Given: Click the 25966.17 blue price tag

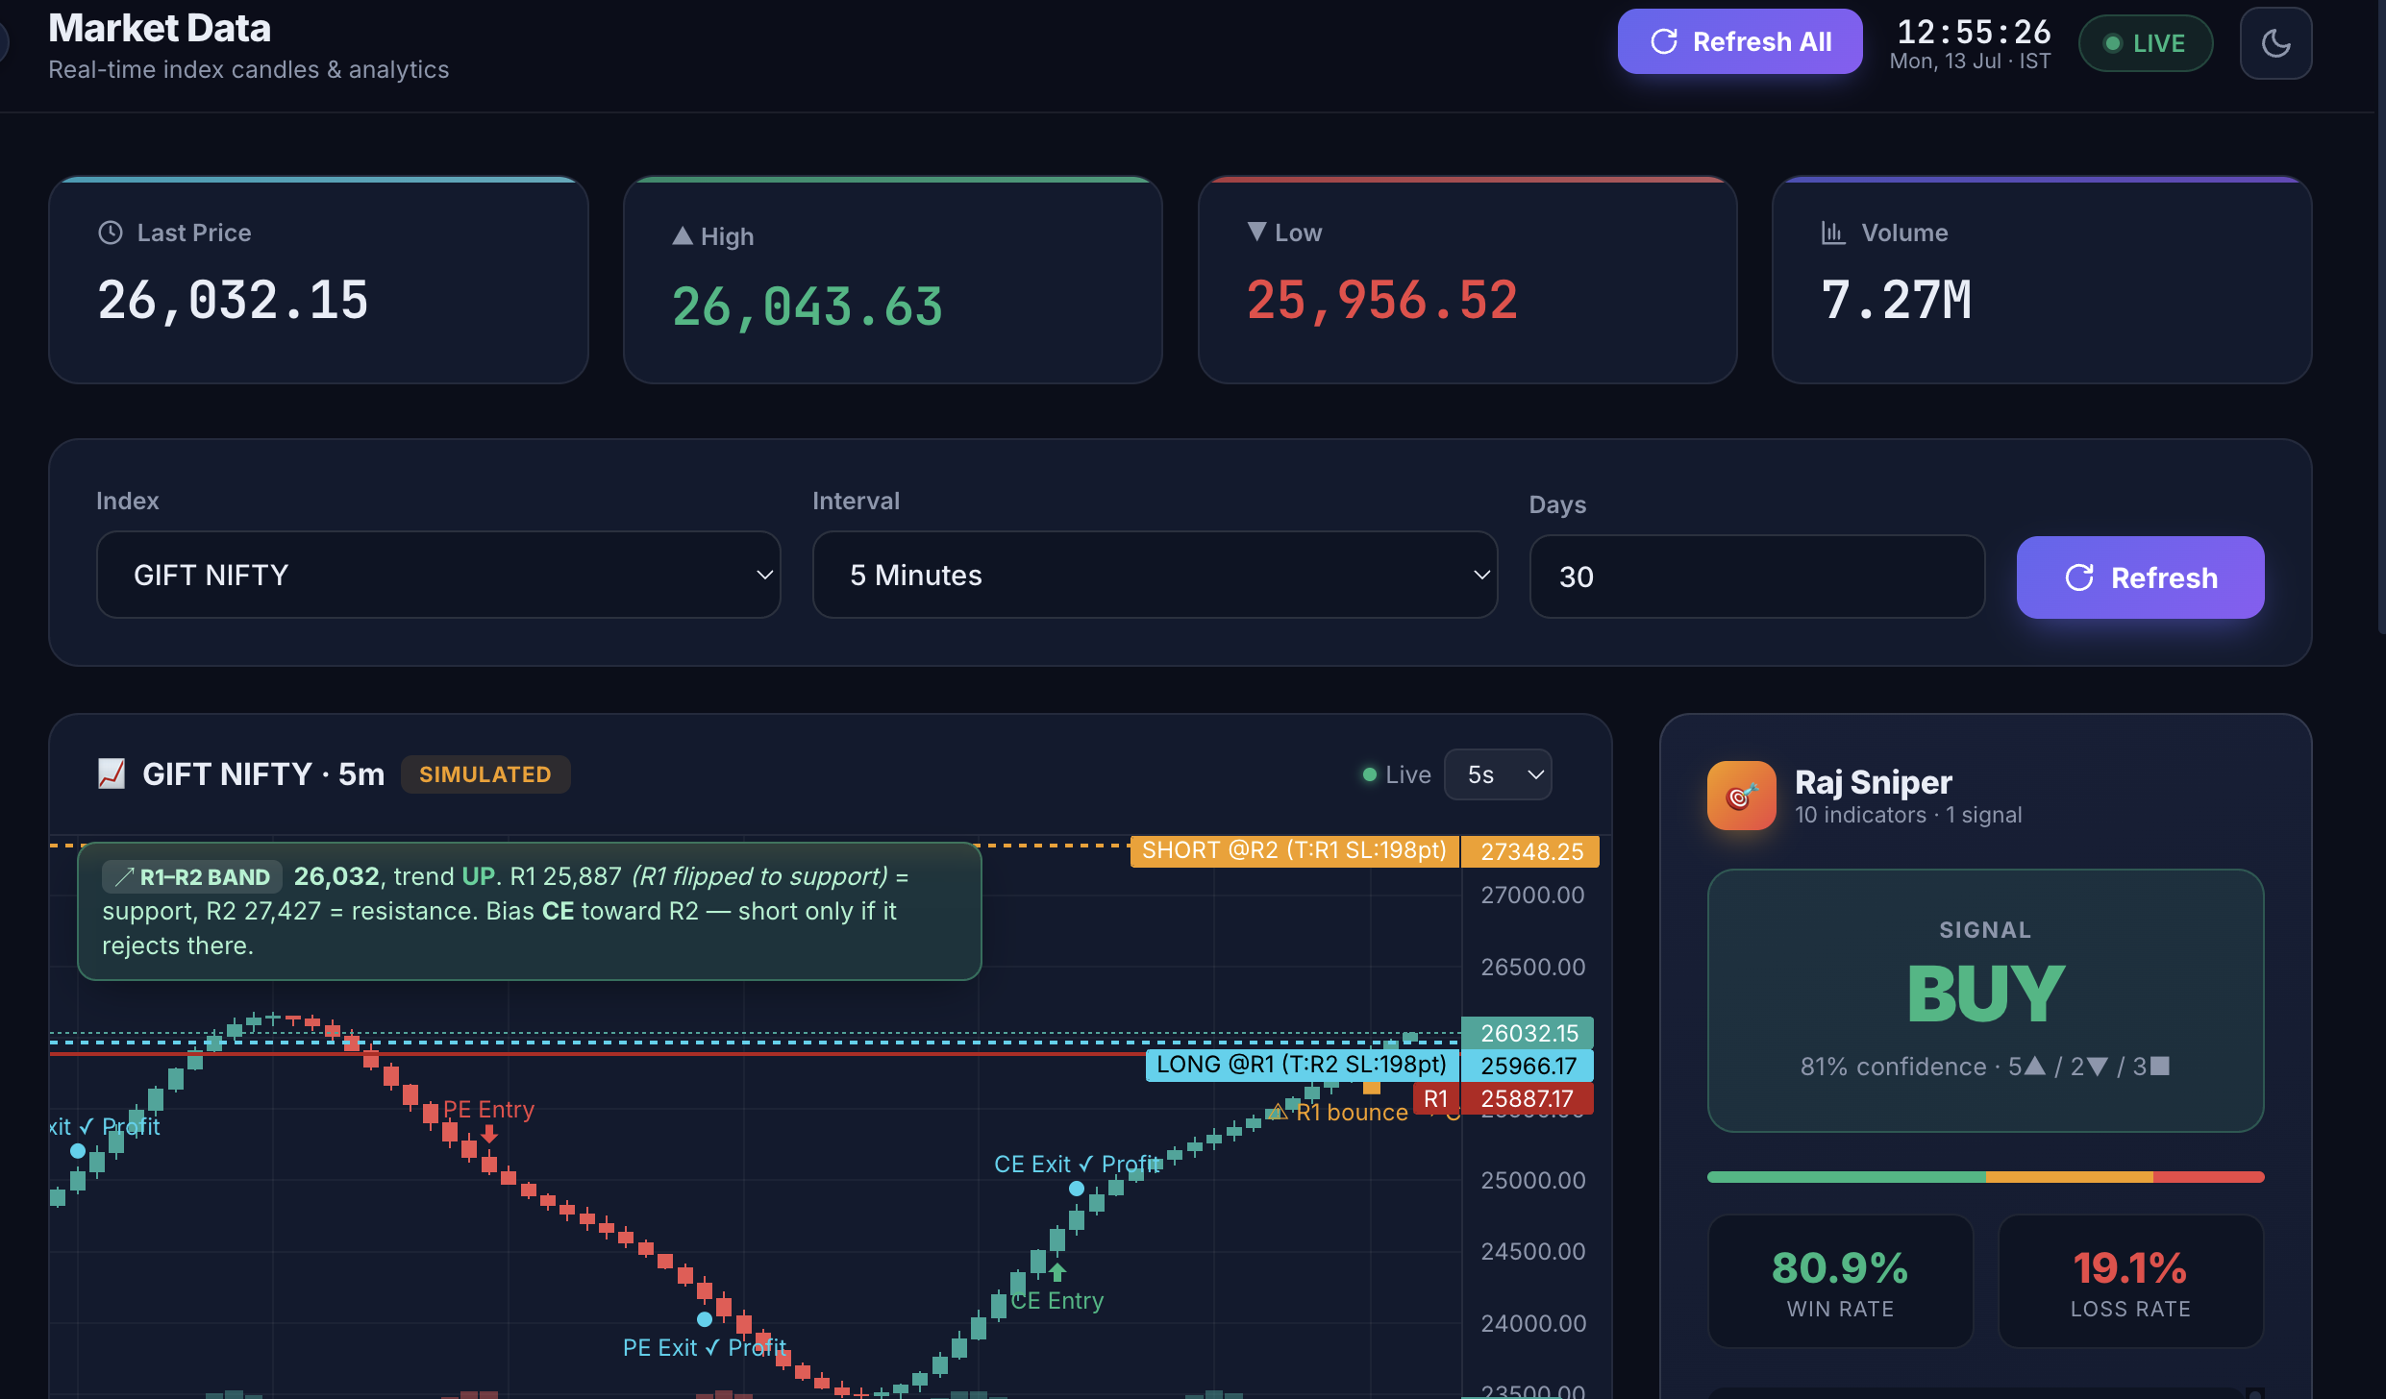Looking at the screenshot, I should point(1528,1066).
